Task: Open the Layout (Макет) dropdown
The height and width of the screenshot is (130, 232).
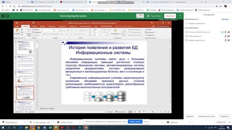Action: 36,30
